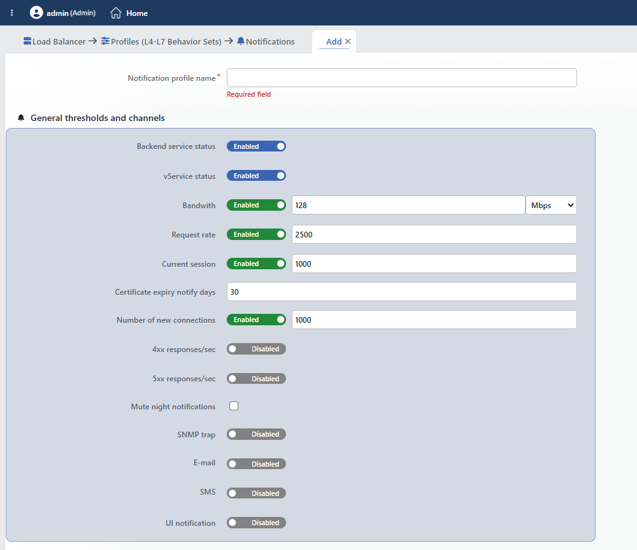637x550 pixels.
Task: Enable SMS notification toggle
Action: coord(256,493)
